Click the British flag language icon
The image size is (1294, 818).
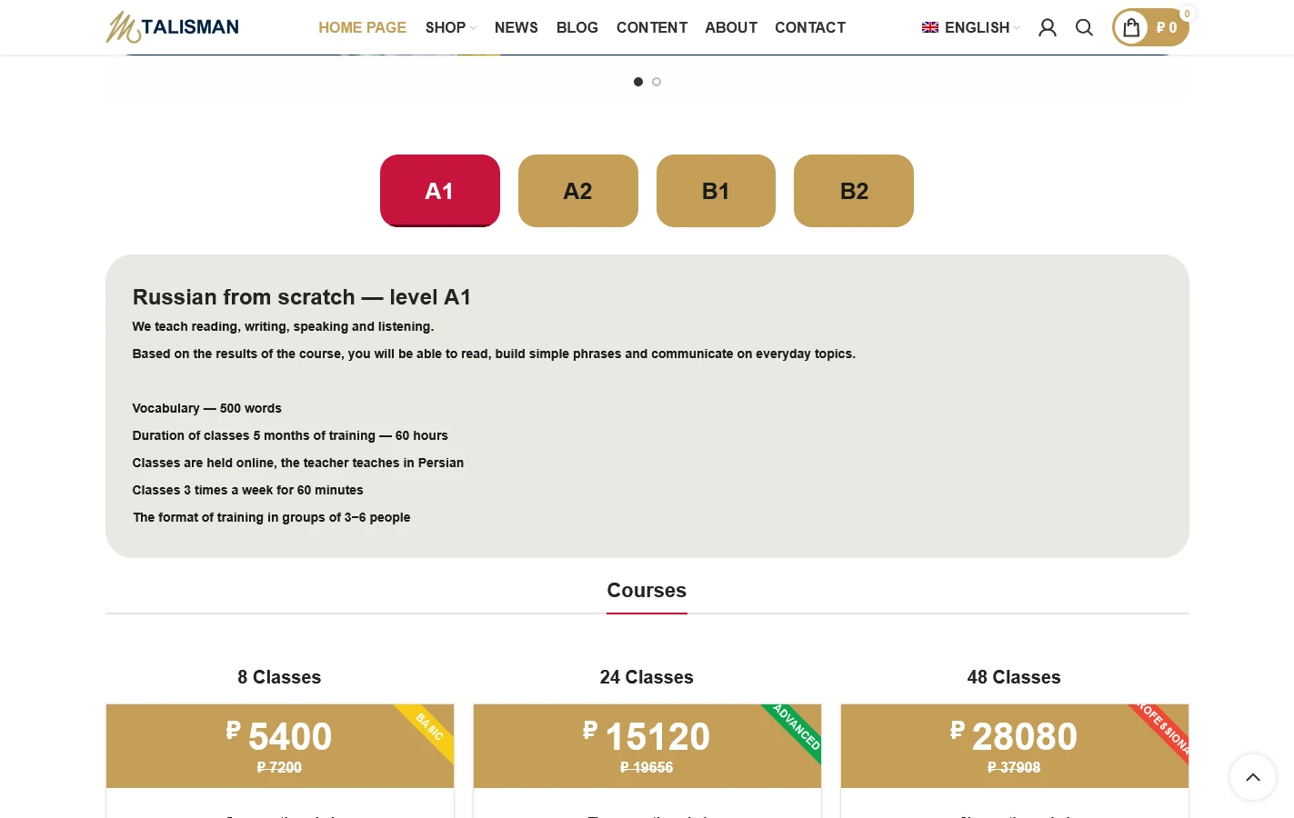tap(930, 27)
